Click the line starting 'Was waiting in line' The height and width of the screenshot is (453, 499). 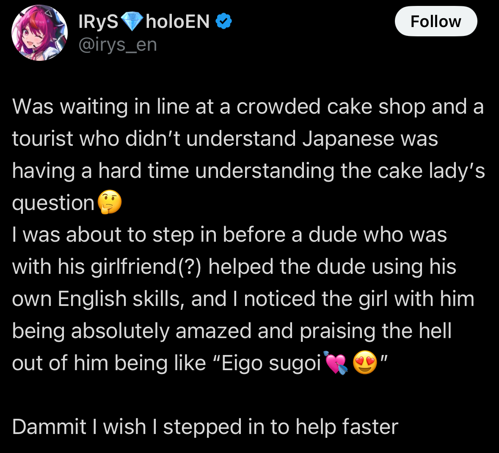tap(248, 106)
